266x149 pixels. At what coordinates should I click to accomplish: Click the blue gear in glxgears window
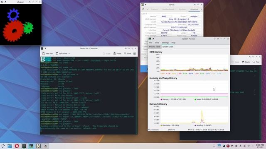tap(13, 15)
